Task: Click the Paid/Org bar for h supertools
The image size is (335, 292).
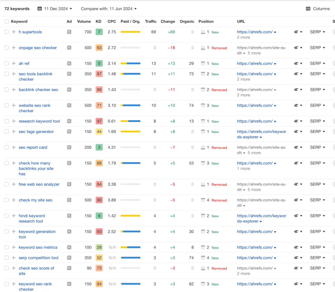Action: (x=130, y=32)
